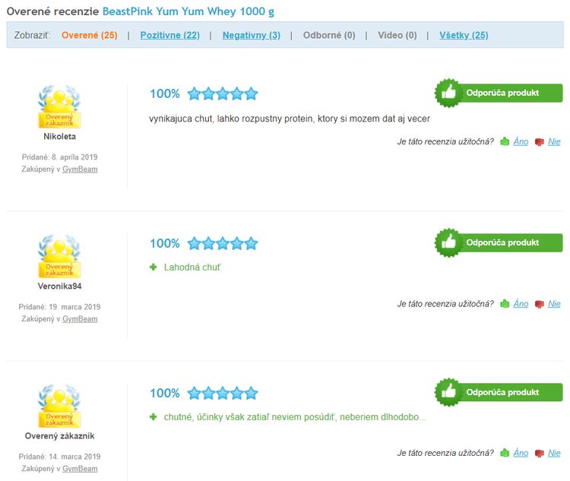Click 100% rating in Nikoleta's review
This screenshot has height=481, width=570.
[x=165, y=93]
